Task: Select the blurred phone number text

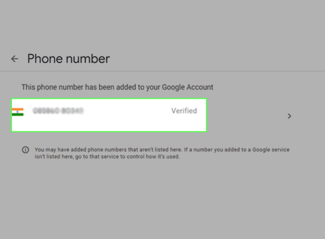Action: [58, 110]
